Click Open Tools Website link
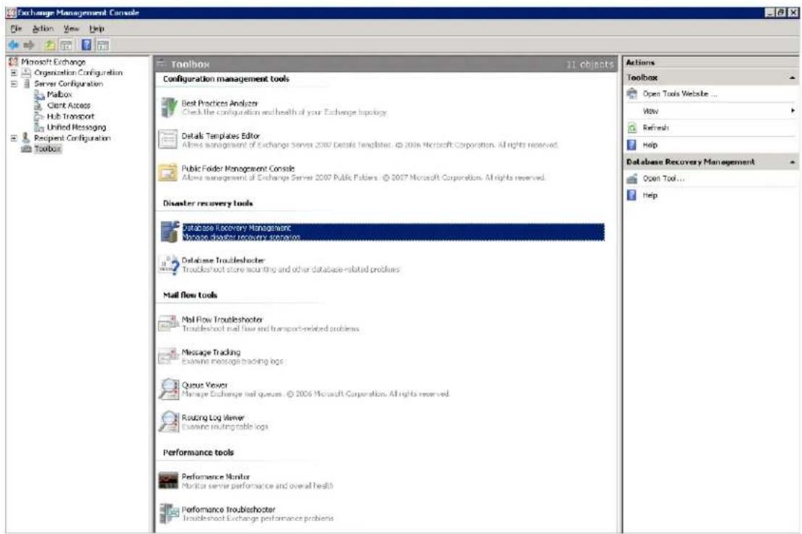802x534 pixels. (679, 93)
